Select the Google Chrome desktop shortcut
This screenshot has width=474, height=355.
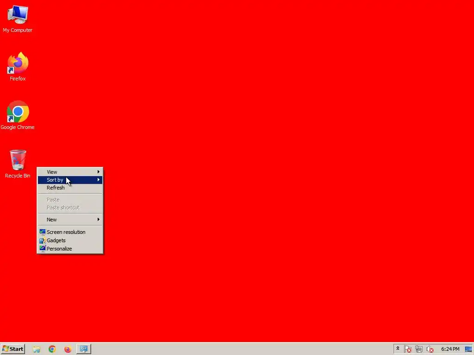click(x=18, y=115)
